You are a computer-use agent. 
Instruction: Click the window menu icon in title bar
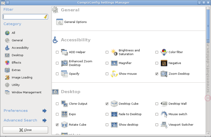coord(3,2)
